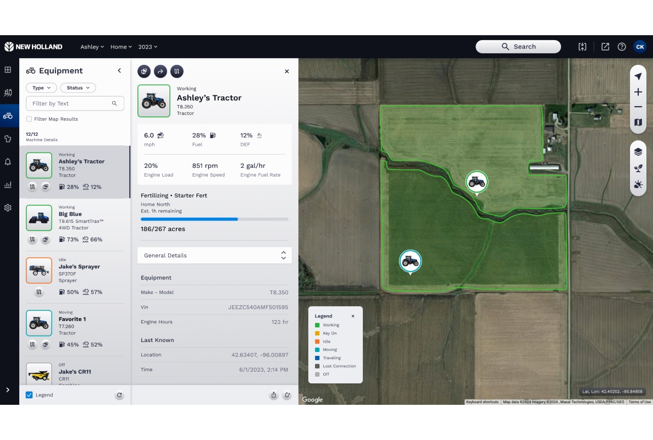Click the export icon at detail panel bottom
This screenshot has width=653, height=440.
(x=274, y=395)
